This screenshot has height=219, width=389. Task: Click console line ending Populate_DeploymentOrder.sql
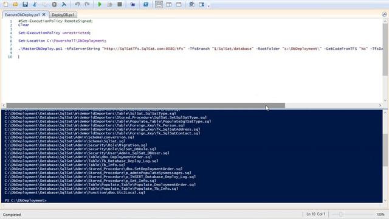pos(100,184)
